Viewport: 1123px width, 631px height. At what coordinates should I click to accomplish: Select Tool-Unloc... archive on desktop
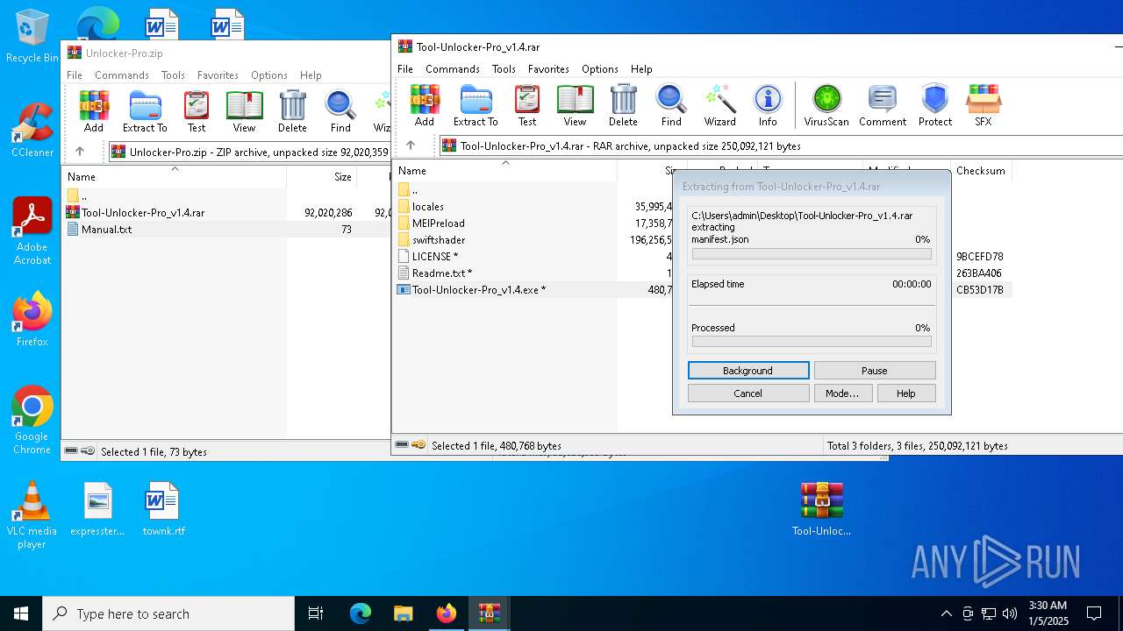[821, 508]
